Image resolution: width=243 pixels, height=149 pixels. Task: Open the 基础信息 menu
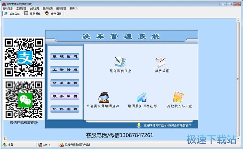(8, 8)
